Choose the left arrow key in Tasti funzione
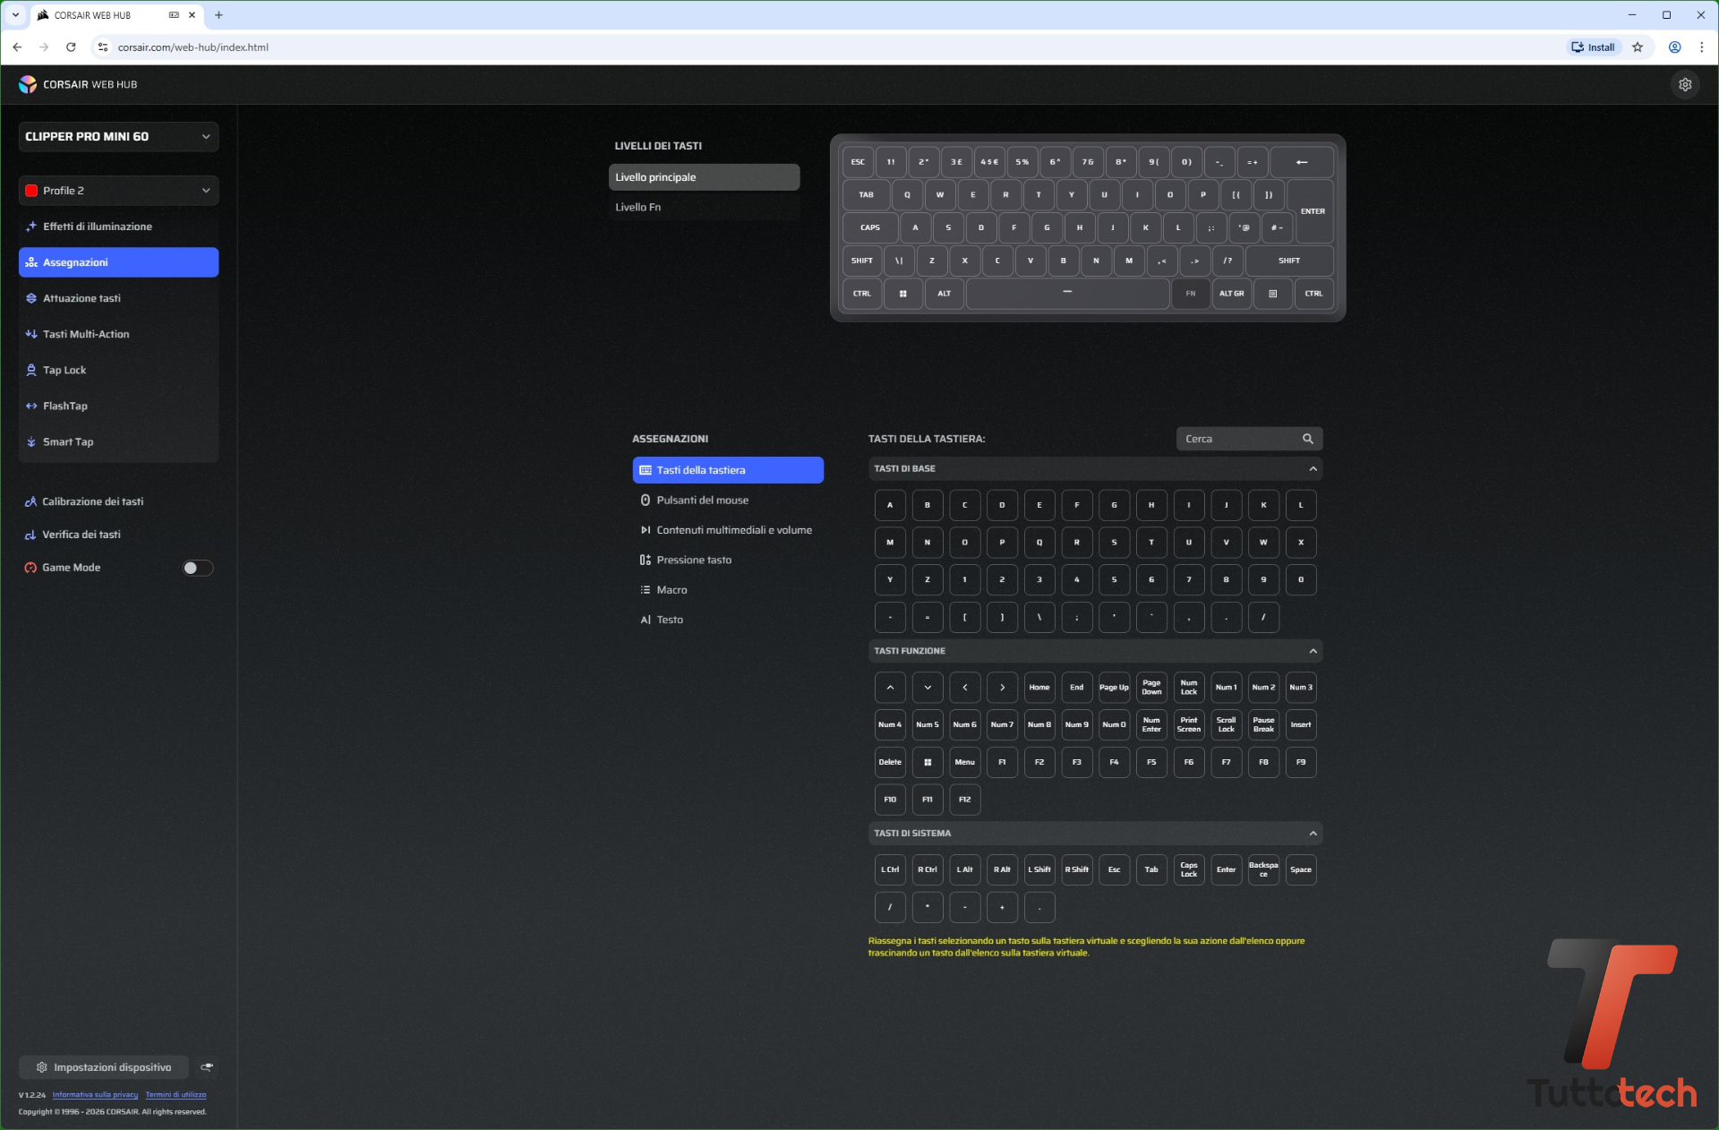The width and height of the screenshot is (1719, 1130). pyautogui.click(x=965, y=688)
